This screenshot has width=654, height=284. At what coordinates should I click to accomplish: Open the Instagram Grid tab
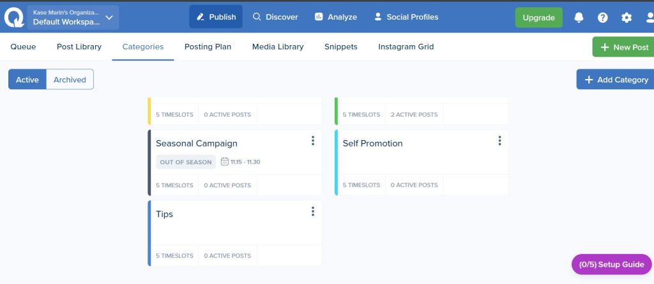[x=406, y=46]
